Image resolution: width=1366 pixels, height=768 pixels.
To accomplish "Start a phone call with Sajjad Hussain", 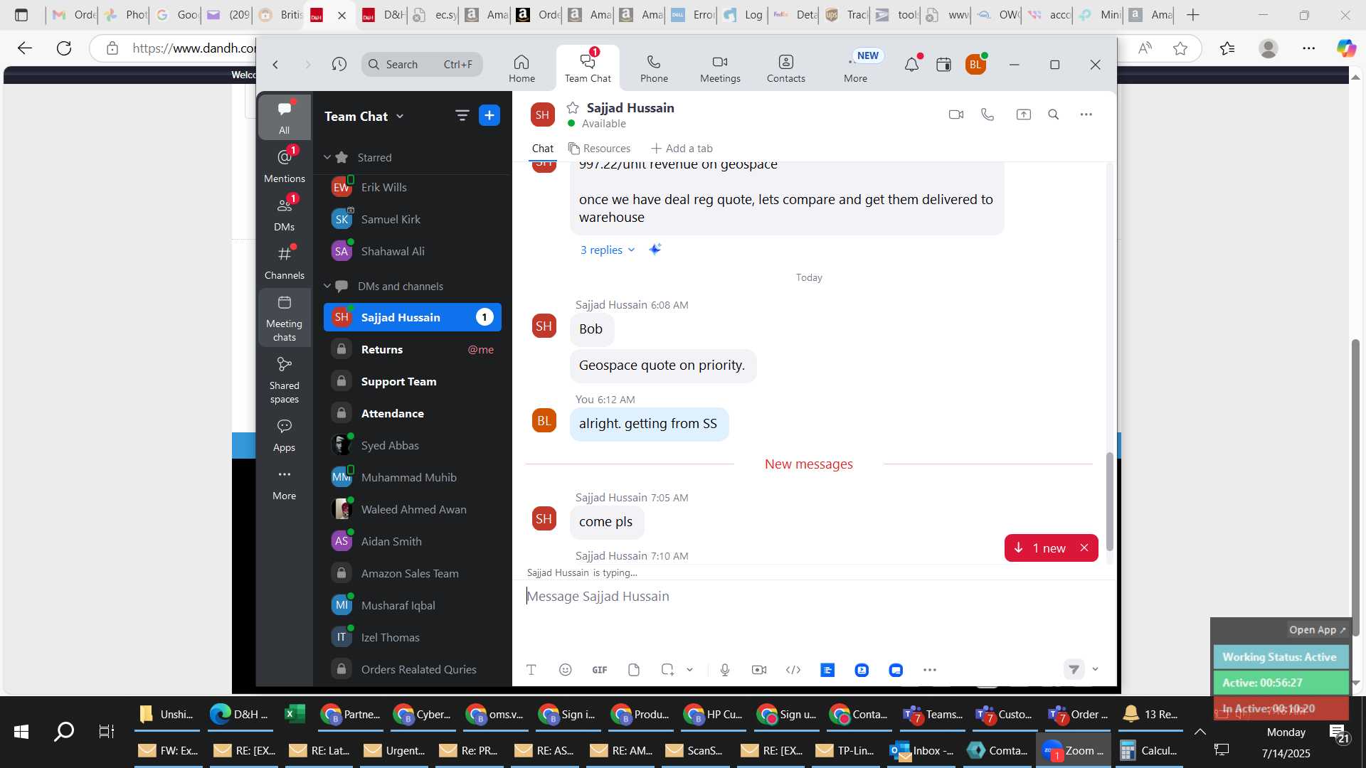I will tap(988, 114).
